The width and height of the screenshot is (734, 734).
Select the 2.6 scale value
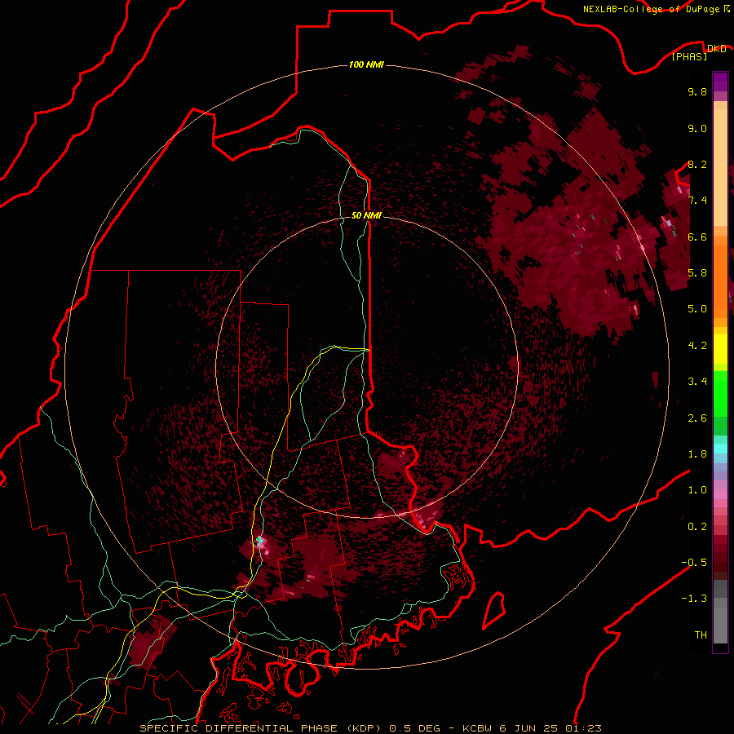697,418
